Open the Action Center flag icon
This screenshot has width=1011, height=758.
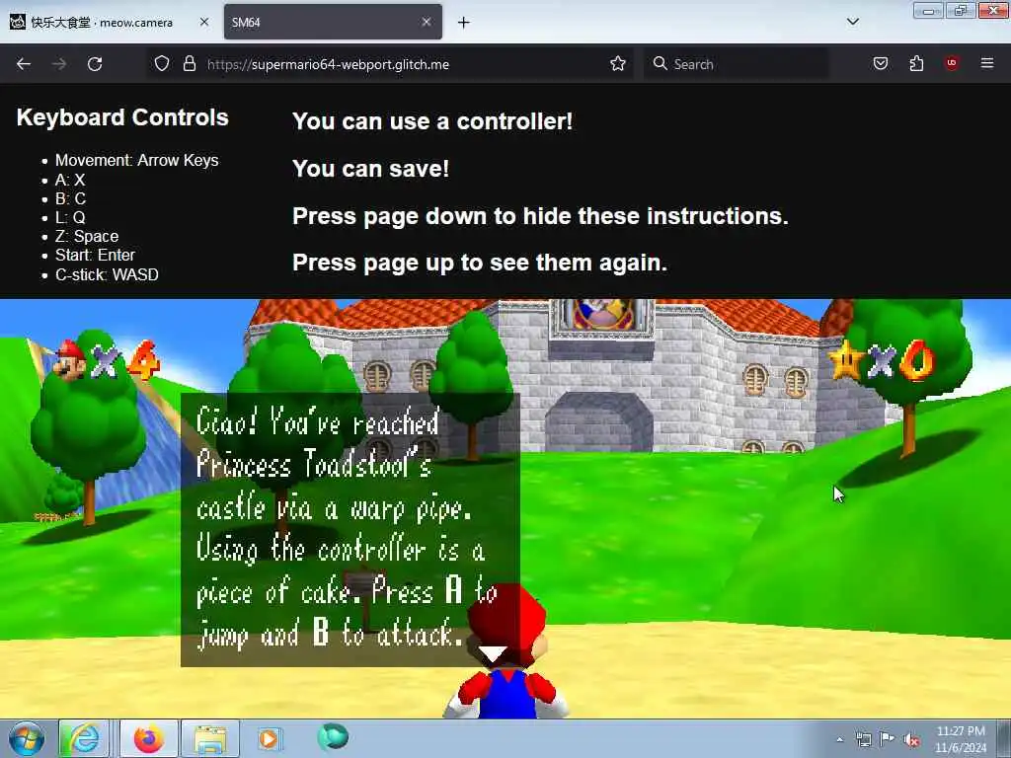click(888, 739)
